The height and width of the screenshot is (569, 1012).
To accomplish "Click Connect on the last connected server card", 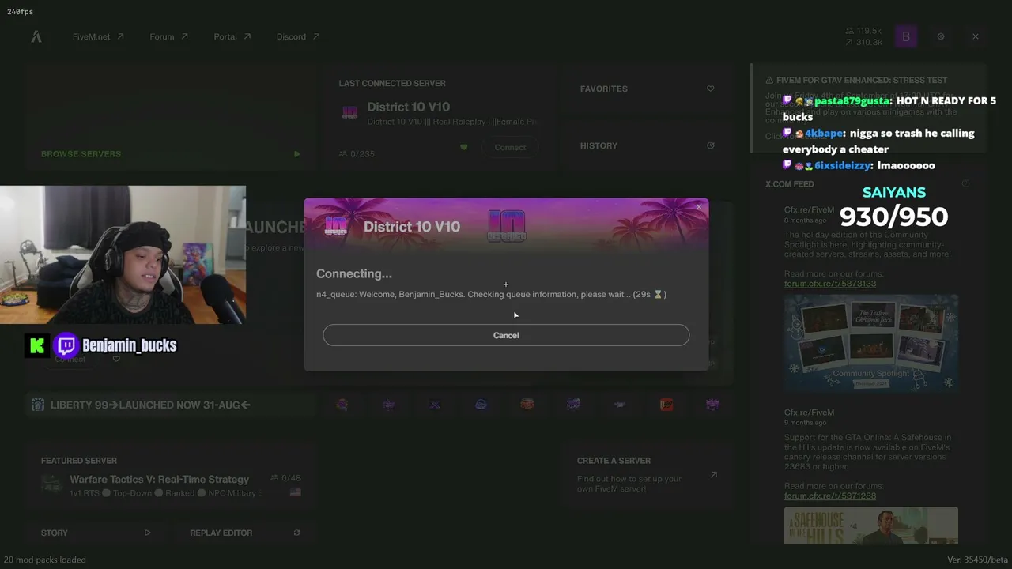I will pyautogui.click(x=510, y=147).
